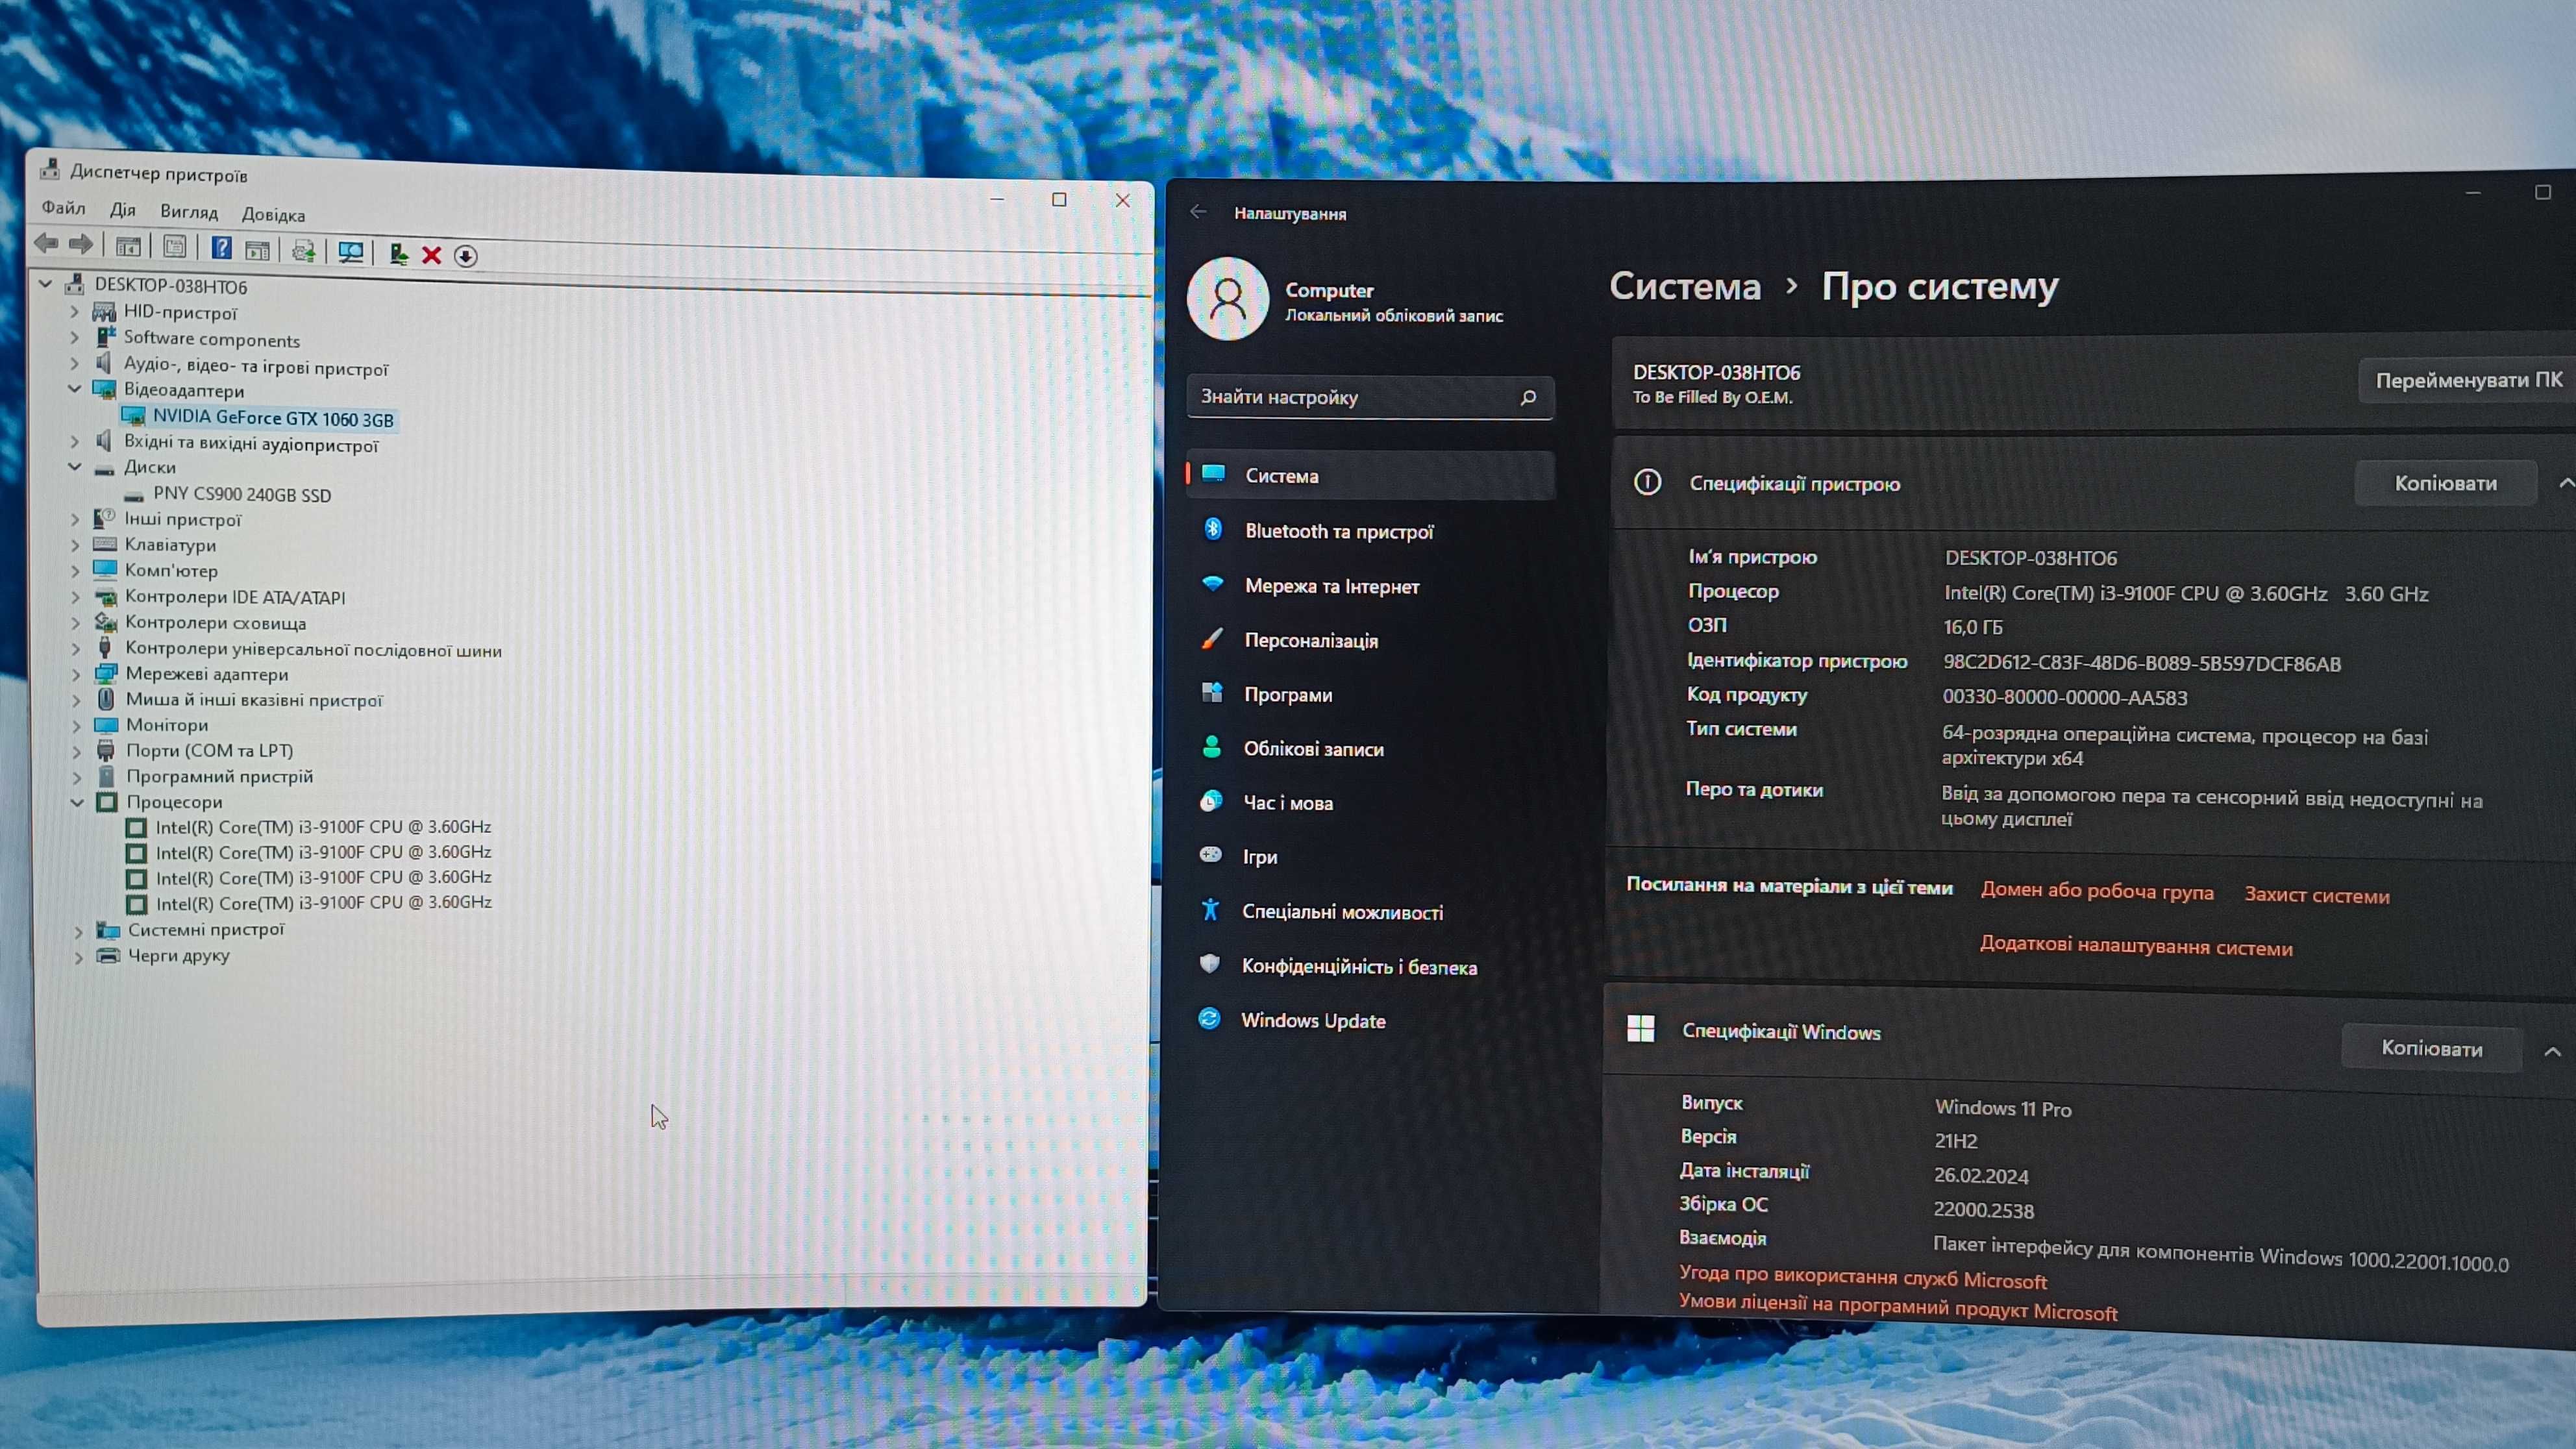
Task: Click the Back arrow in Device Manager toolbar
Action: point(46,243)
